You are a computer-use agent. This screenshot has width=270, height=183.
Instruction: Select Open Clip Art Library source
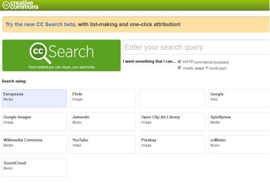[x=172, y=122]
